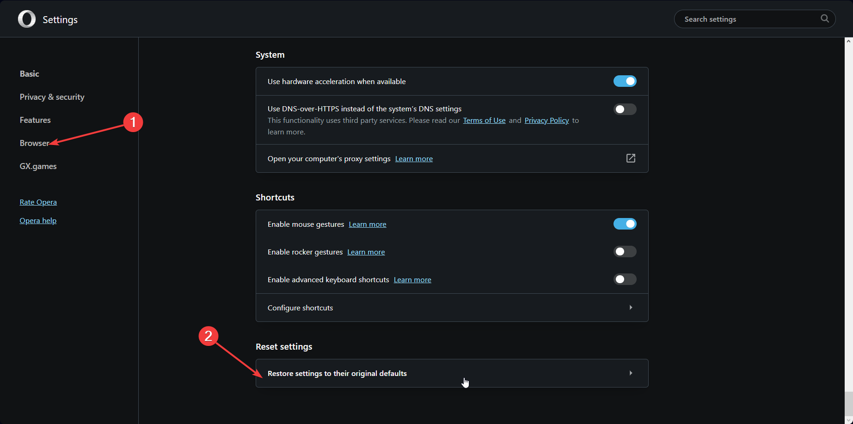853x424 pixels.
Task: Click Learn more for mouse gestures
Action: coord(368,224)
